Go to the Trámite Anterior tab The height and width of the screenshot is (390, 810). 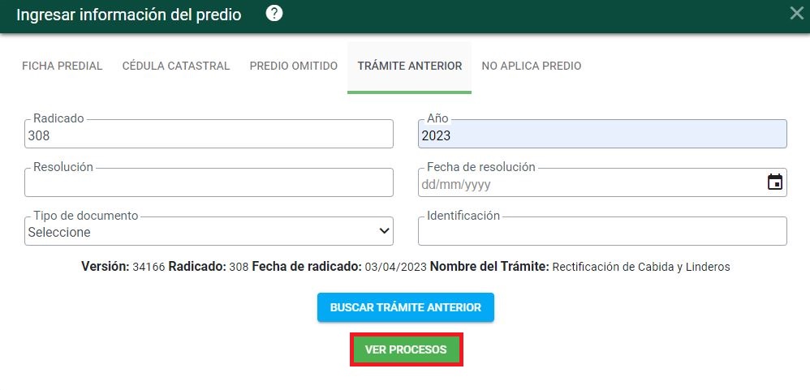409,66
